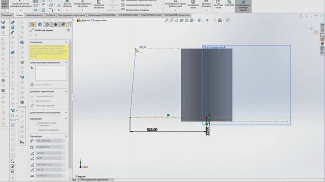325x182 pixels.
Task: Expand the flyout tree arrow beside Деталь5
Action: pyautogui.click(x=74, y=20)
